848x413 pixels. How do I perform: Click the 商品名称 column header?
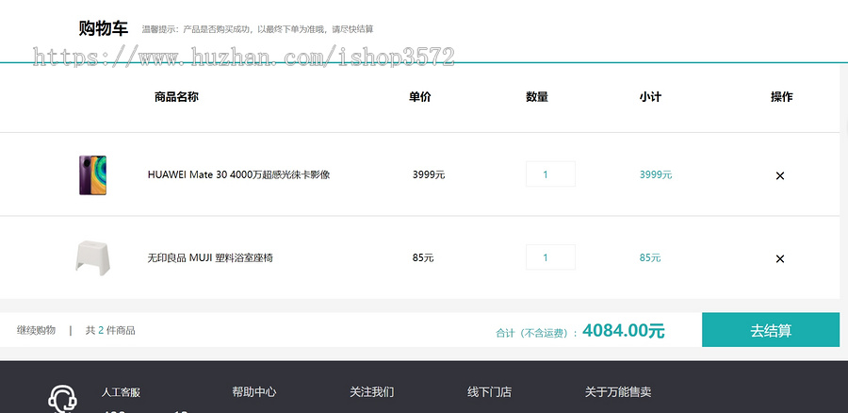click(x=176, y=97)
